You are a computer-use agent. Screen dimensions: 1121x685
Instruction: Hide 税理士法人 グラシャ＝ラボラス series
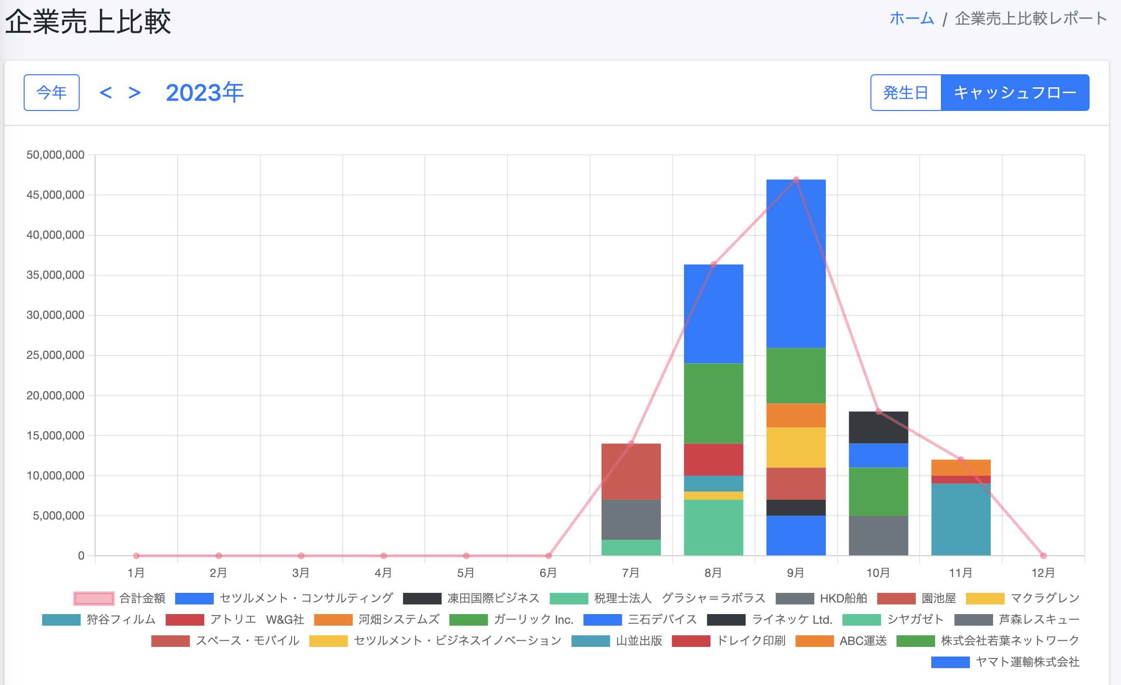pos(658,599)
